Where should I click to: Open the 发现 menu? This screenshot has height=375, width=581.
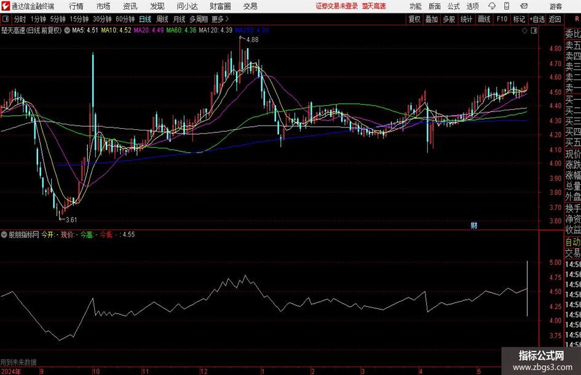[x=157, y=6]
